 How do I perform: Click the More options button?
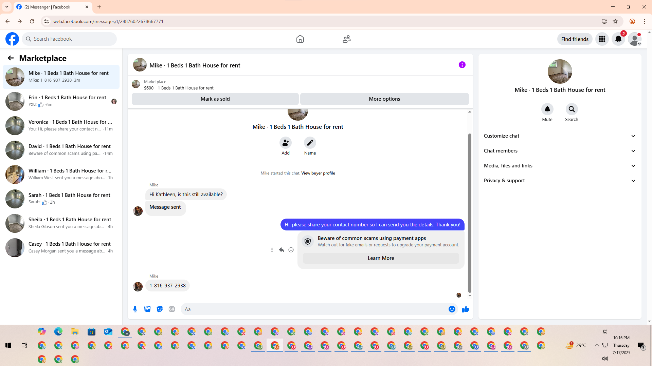384,99
